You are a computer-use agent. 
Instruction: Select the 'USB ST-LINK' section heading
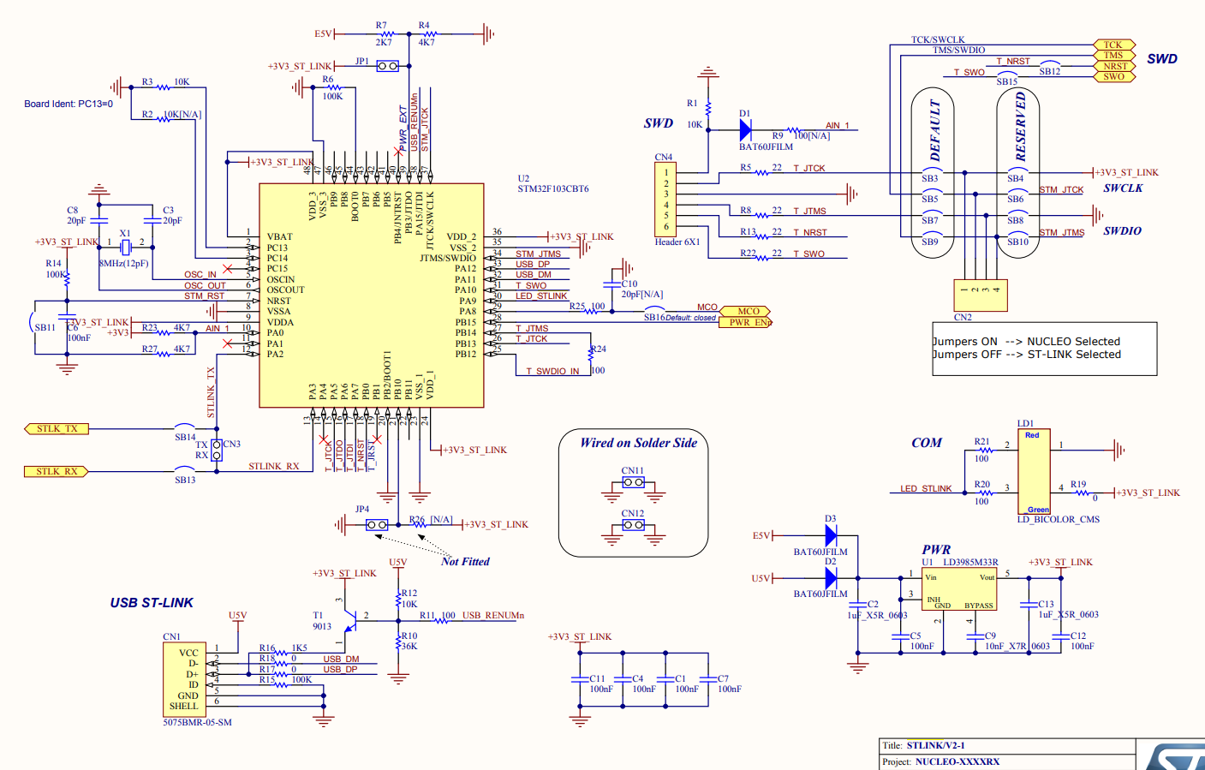(x=152, y=603)
